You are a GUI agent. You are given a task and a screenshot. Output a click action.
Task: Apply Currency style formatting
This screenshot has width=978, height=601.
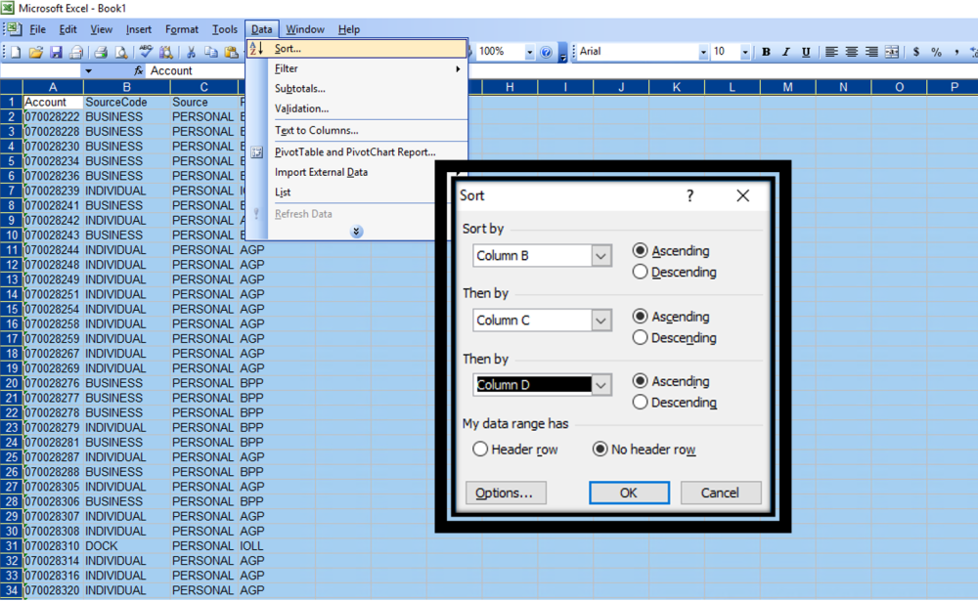[x=916, y=51]
